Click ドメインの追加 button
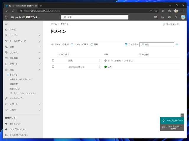This screenshot has width=189, height=141. click(x=60, y=44)
